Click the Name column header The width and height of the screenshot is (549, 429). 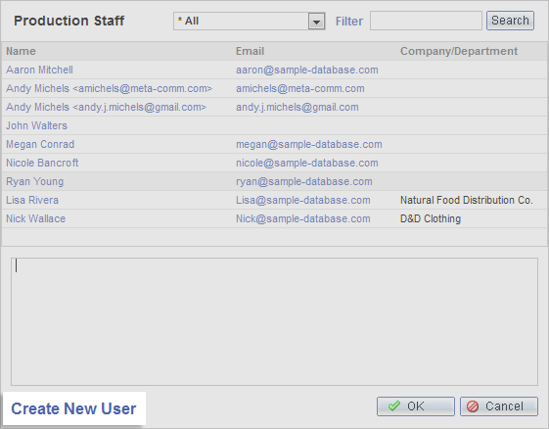[x=21, y=51]
